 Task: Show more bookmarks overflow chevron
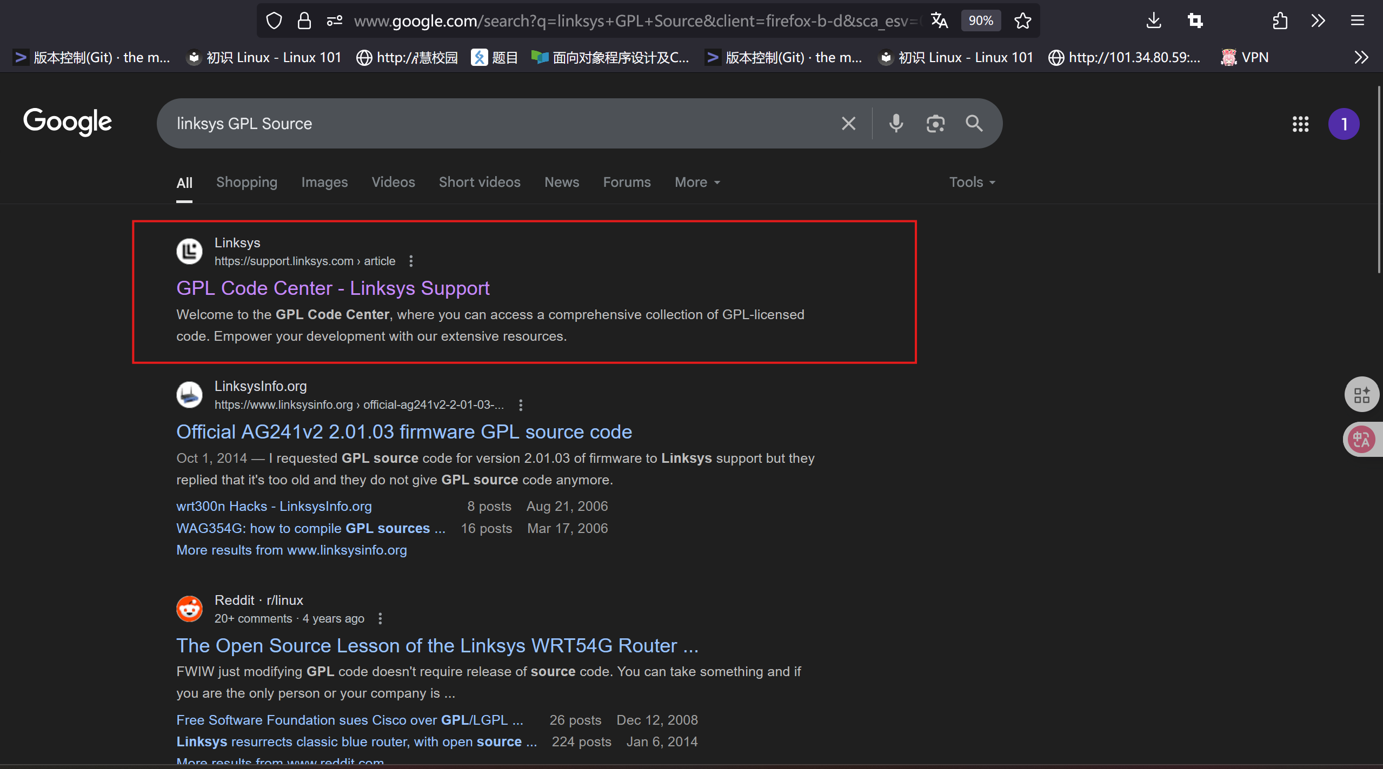[x=1361, y=57]
